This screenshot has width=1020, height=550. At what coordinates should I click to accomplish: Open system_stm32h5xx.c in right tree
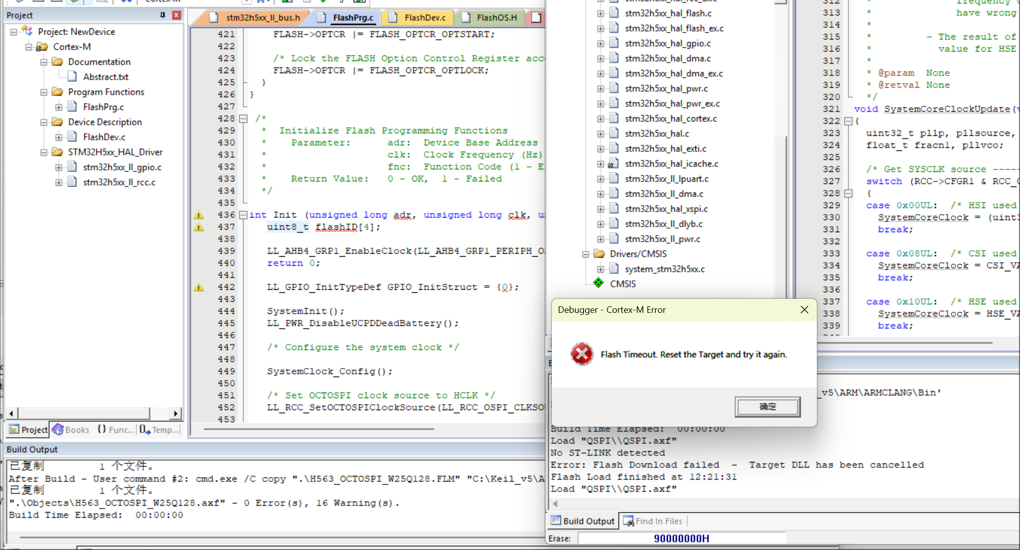point(665,269)
